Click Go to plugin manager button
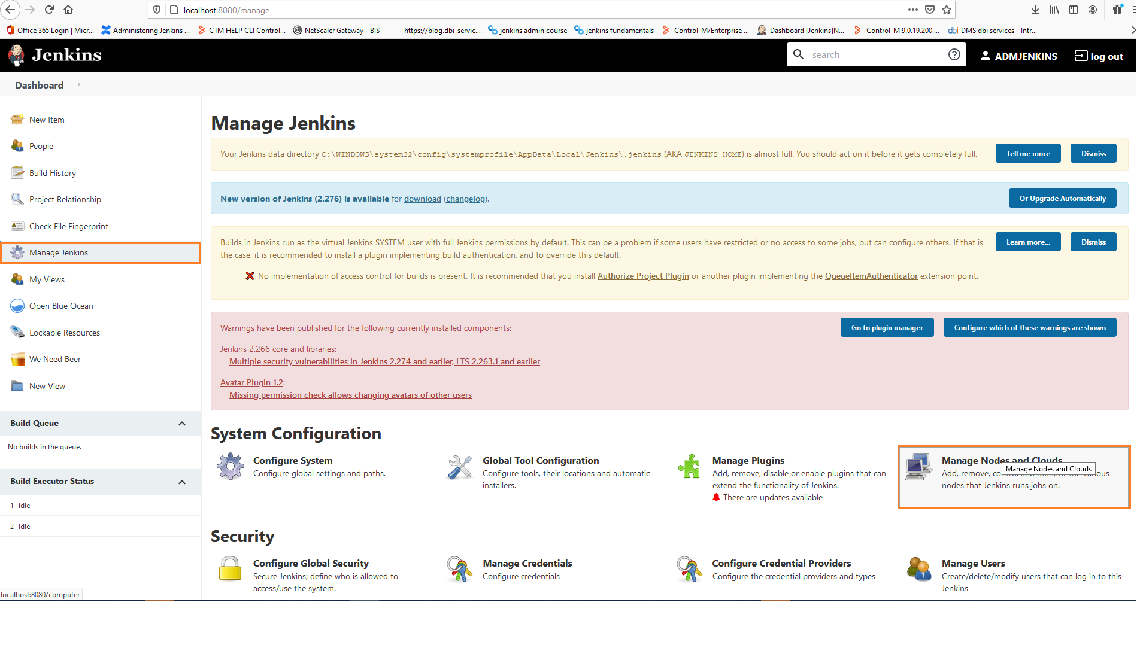Screen dimensions: 1140x645 tap(887, 328)
